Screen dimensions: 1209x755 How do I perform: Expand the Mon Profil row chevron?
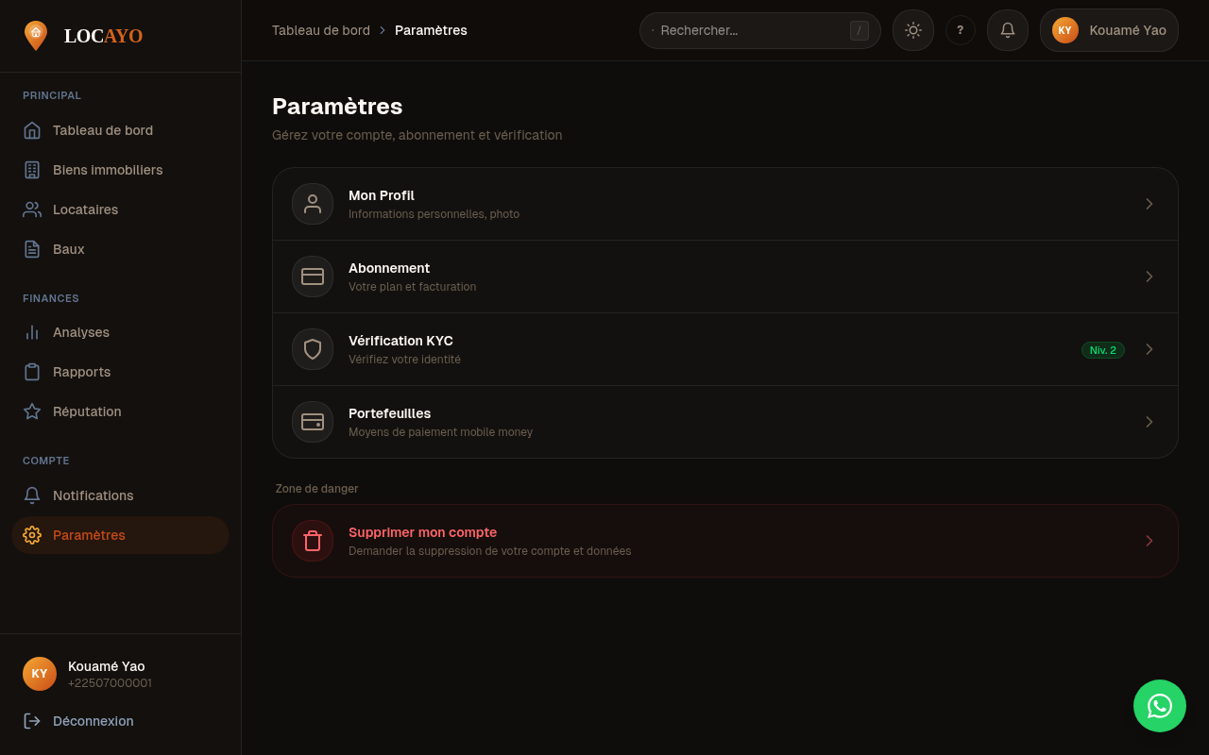click(1149, 204)
